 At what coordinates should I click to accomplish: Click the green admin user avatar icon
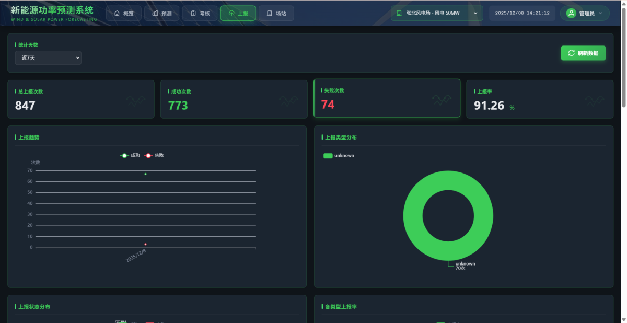tap(571, 13)
